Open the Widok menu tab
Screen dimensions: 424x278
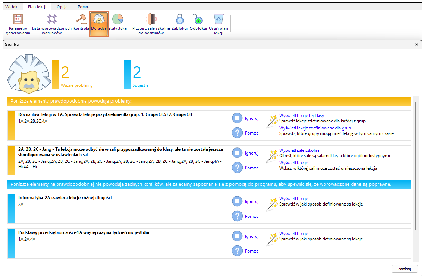[x=11, y=7]
